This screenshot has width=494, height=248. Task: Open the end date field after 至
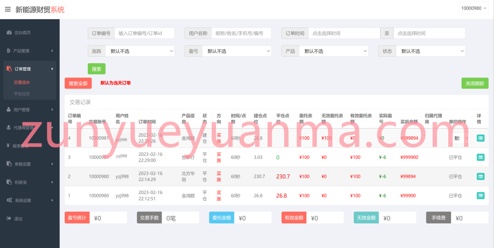(x=429, y=33)
